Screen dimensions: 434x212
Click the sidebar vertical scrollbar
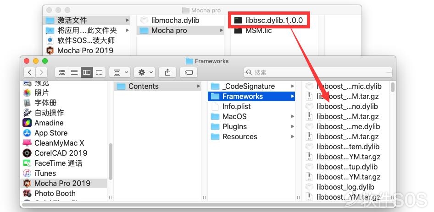(x=111, y=162)
